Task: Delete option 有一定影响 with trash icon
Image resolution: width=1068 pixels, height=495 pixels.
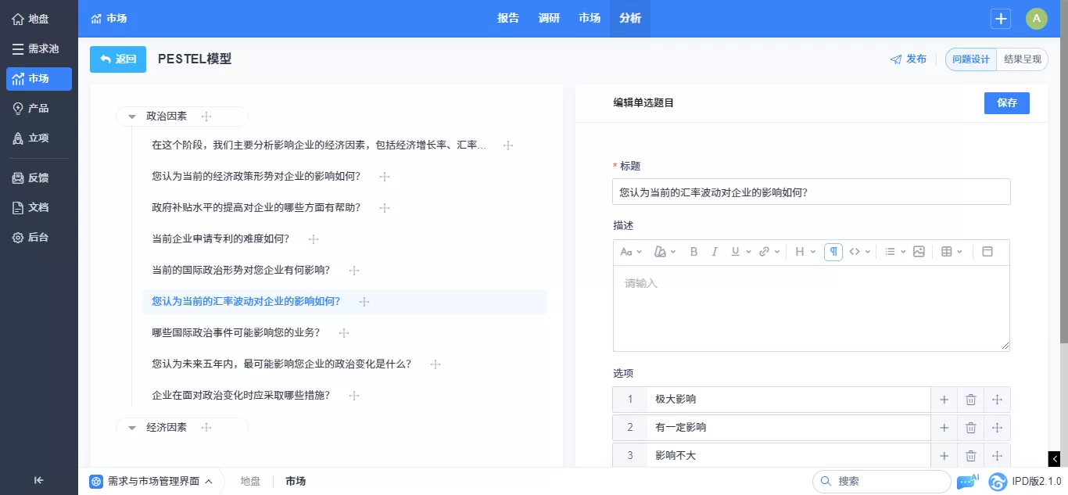Action: [970, 428]
